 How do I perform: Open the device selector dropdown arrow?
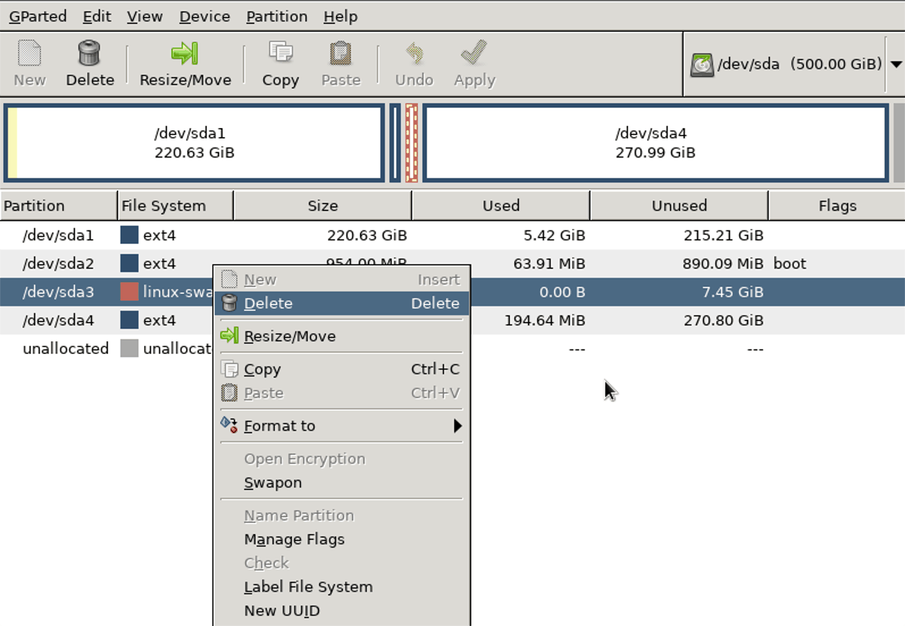[x=896, y=65]
